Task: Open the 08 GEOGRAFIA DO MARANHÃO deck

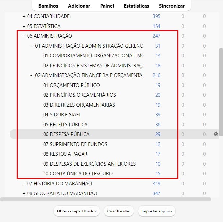Action: (x=62, y=193)
